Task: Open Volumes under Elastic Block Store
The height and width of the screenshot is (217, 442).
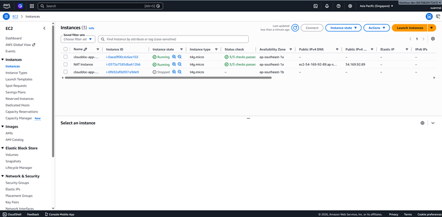Action: (12, 155)
